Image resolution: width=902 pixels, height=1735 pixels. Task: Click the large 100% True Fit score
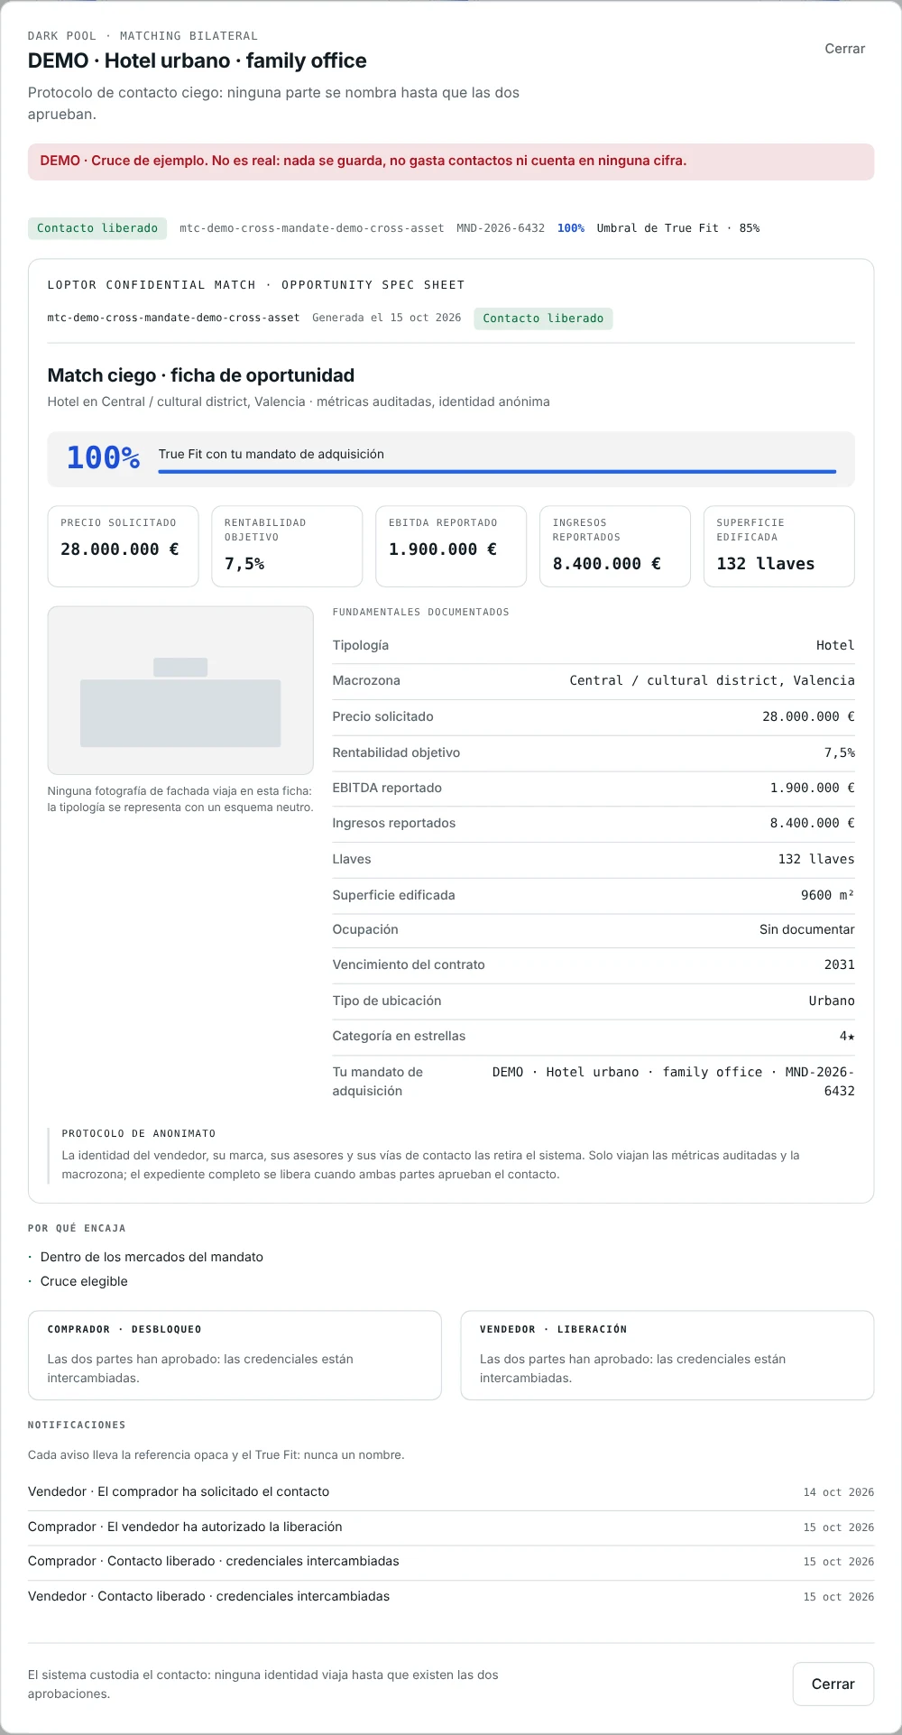click(x=103, y=457)
